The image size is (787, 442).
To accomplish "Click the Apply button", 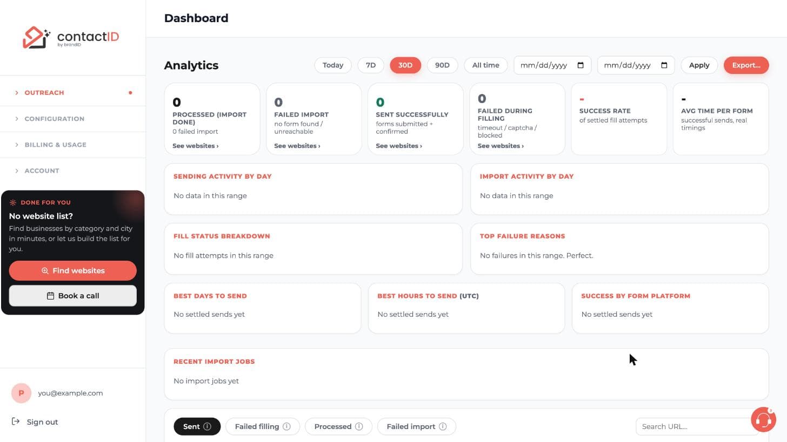I will click(699, 65).
